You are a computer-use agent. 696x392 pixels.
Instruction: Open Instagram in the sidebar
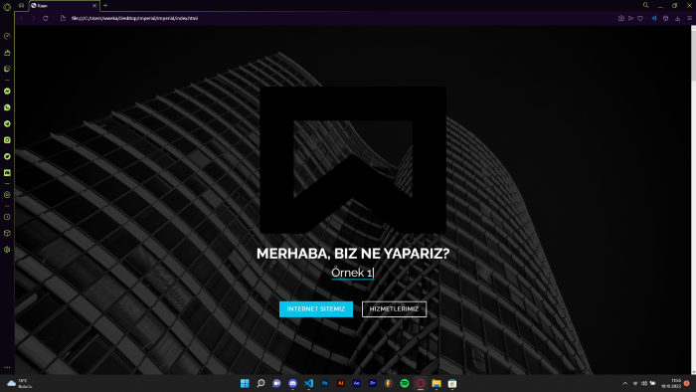pos(7,140)
